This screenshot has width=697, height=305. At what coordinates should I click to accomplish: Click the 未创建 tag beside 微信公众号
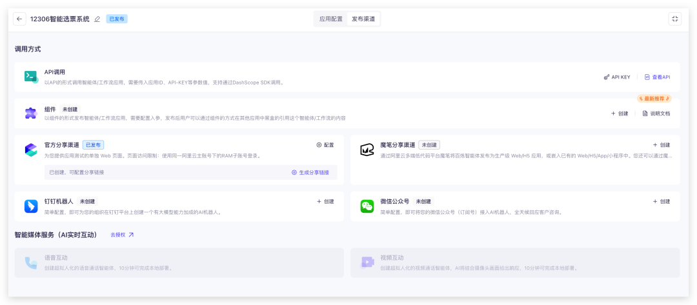click(423, 201)
